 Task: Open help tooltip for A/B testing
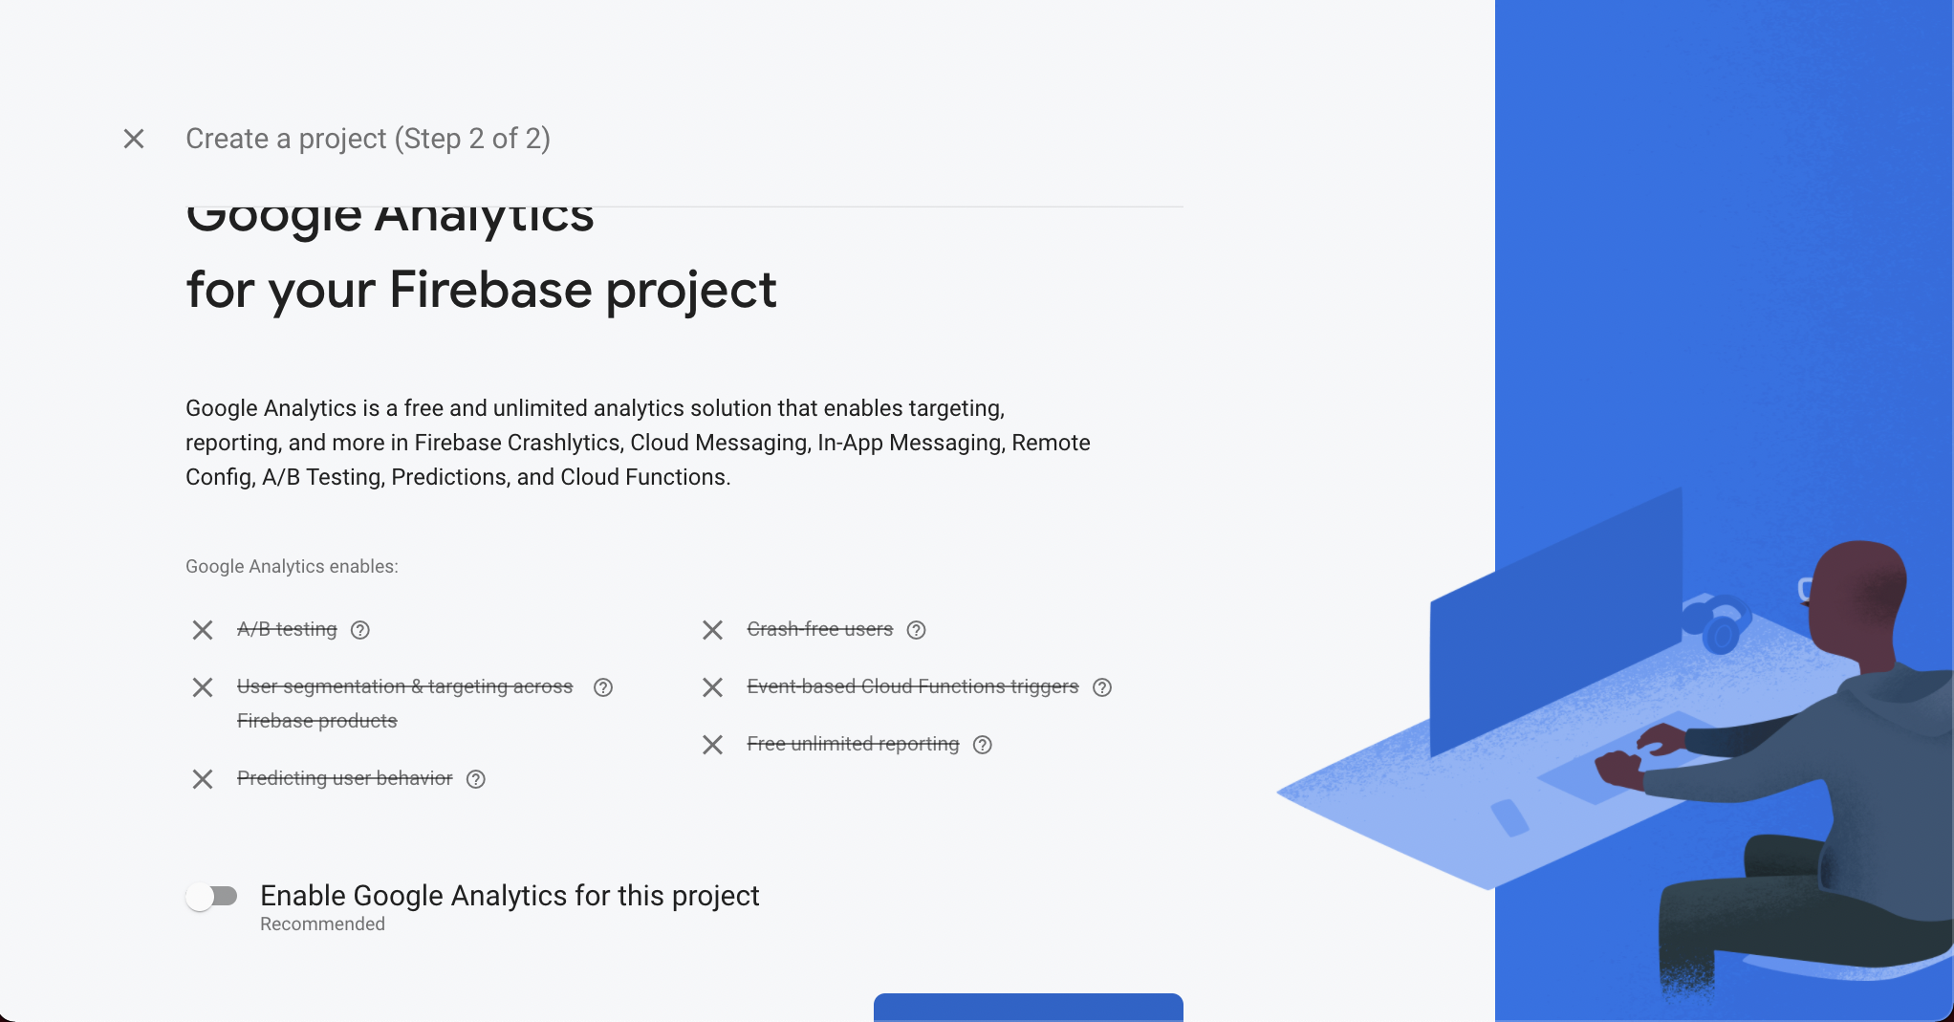pos(360,630)
